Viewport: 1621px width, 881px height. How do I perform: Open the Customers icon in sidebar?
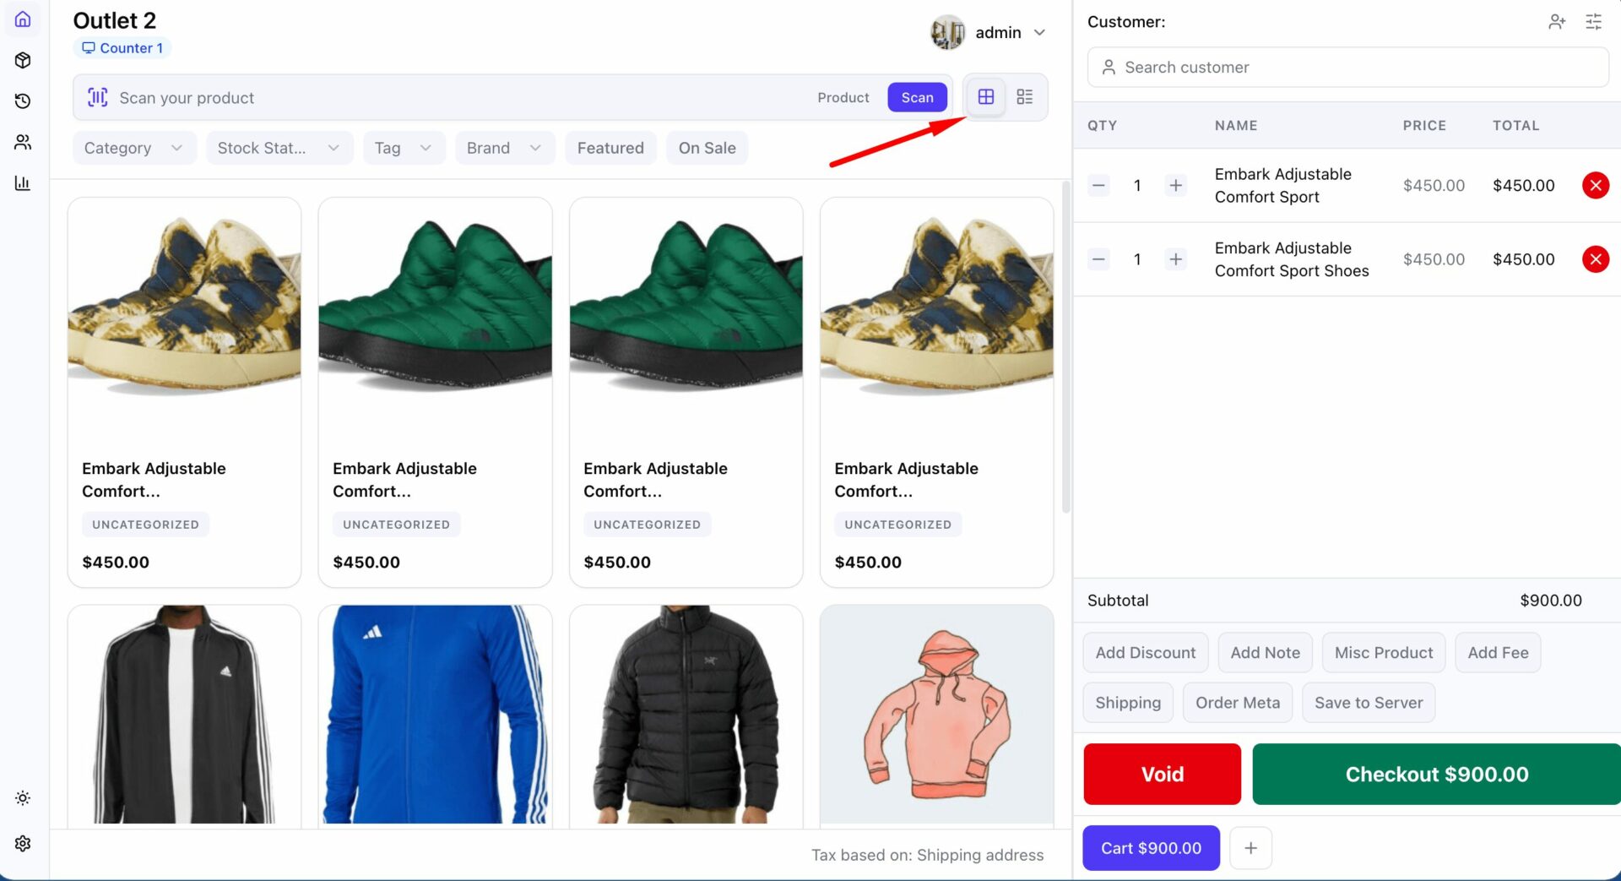[23, 142]
